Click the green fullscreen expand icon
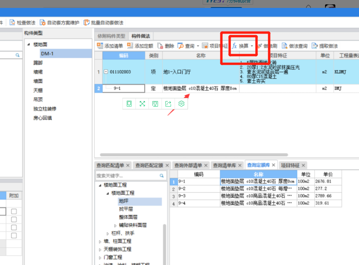Viewport: 359px width, 265px height. [142, 104]
